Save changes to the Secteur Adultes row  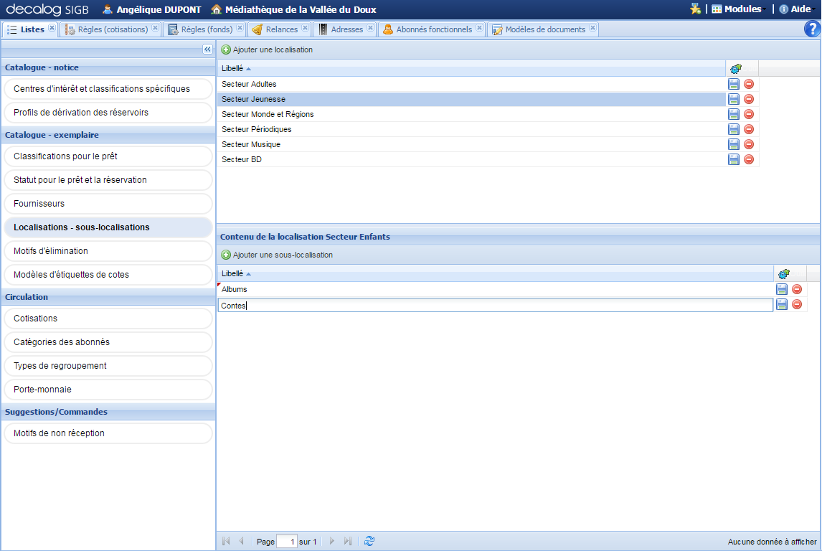coord(733,84)
